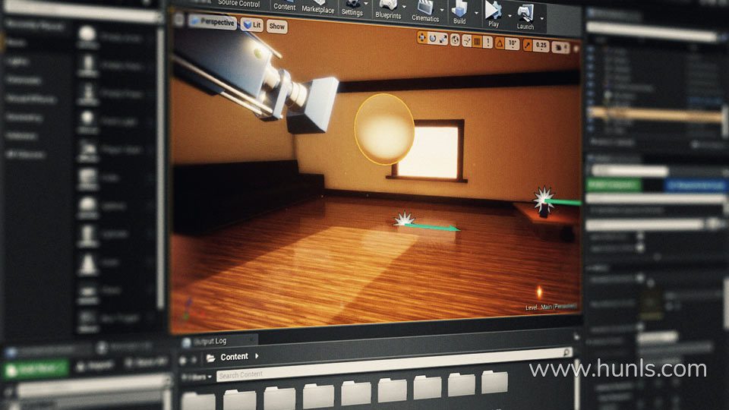Select the Translate transform tool
The height and width of the screenshot is (410, 729).
click(x=422, y=38)
